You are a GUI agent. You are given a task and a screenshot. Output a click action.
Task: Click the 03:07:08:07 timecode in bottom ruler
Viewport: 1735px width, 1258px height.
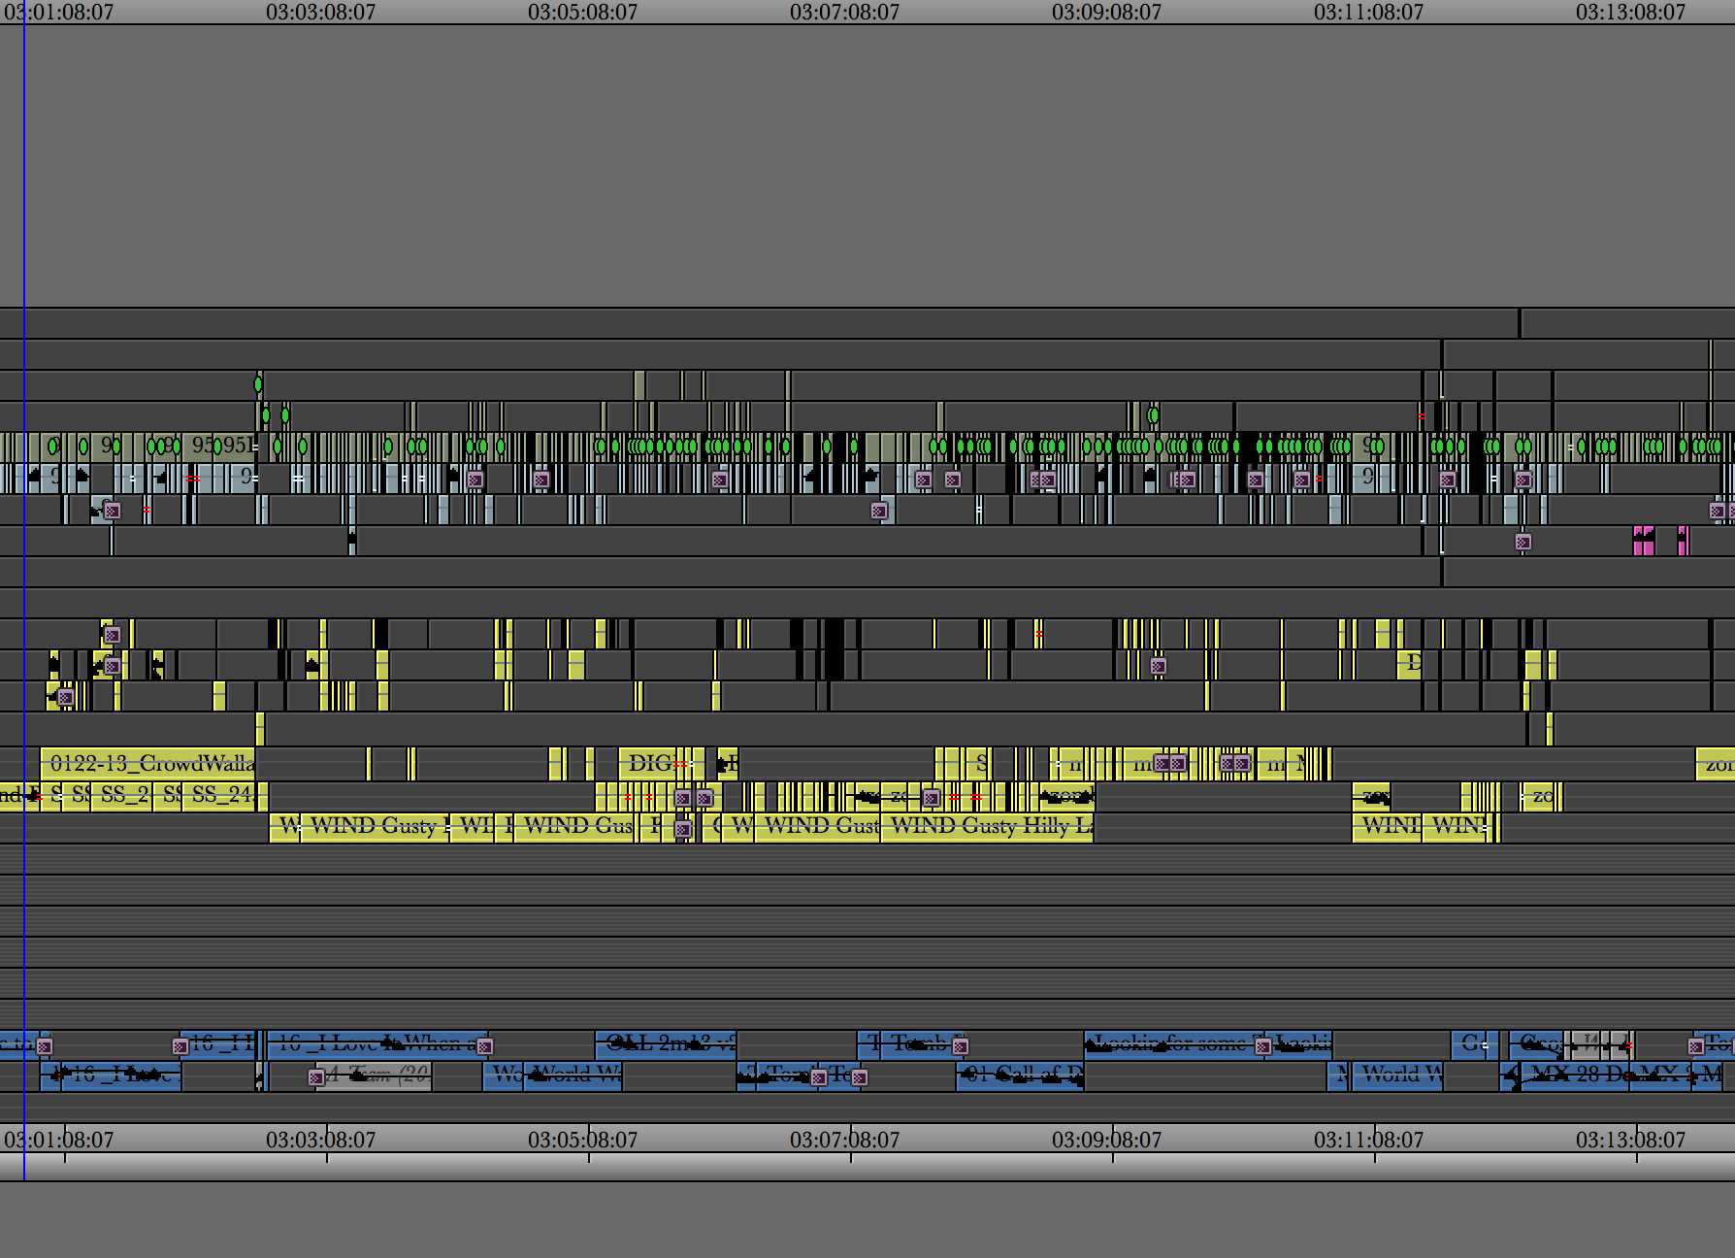click(x=844, y=1140)
